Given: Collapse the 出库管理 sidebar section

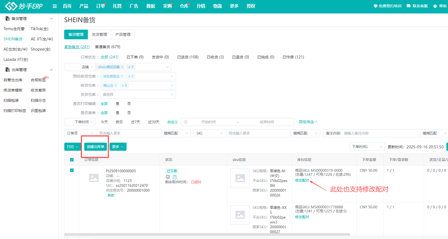Looking at the screenshot, I should click(51, 70).
